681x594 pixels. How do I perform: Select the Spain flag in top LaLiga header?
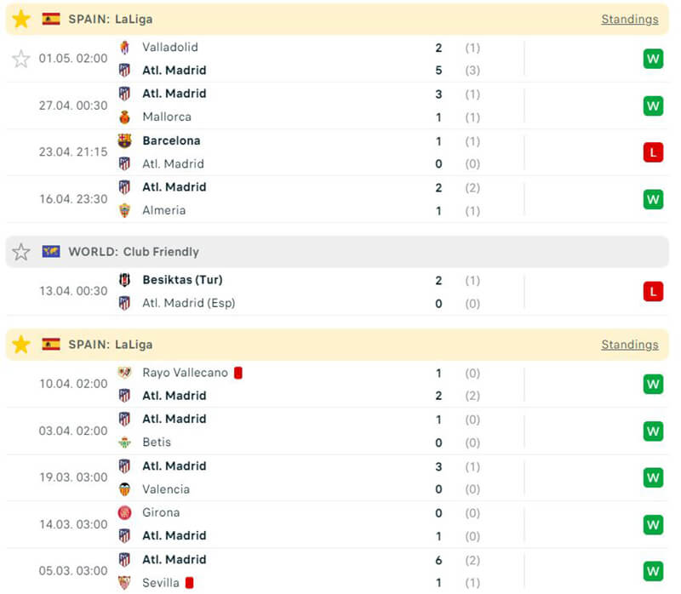click(x=51, y=19)
